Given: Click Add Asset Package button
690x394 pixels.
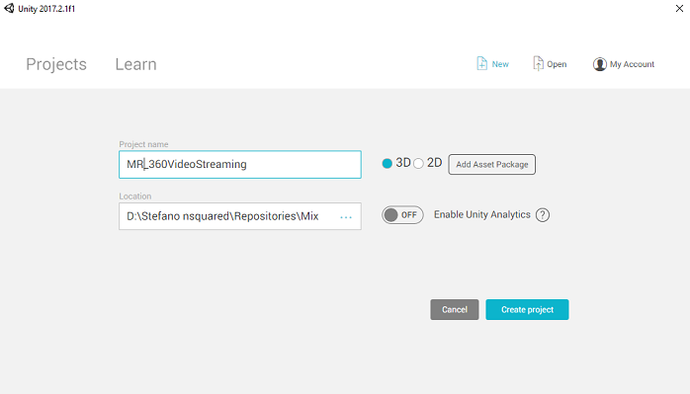Looking at the screenshot, I should click(492, 164).
